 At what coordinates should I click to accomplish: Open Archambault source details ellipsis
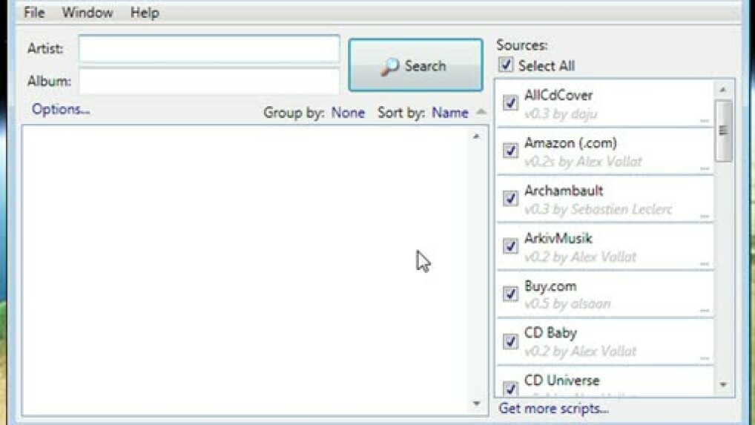[704, 216]
